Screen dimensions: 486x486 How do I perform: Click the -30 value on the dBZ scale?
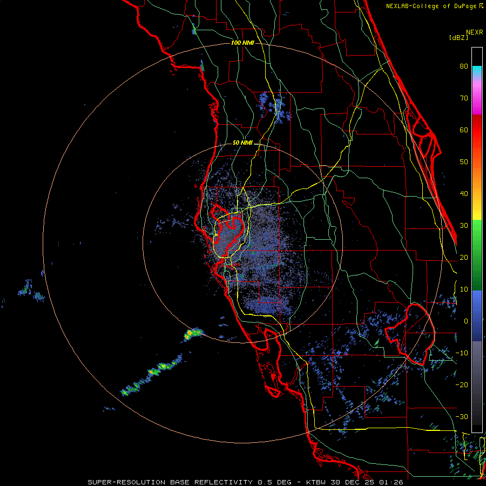pos(462,416)
